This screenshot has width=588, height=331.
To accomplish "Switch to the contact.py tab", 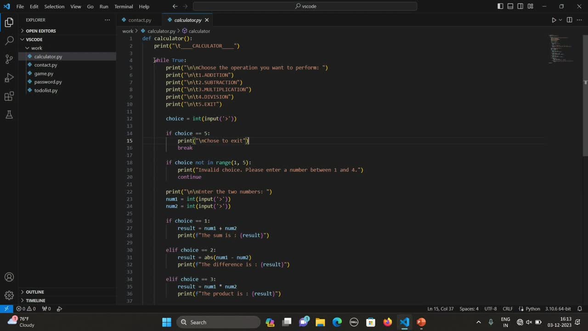I will click(140, 20).
